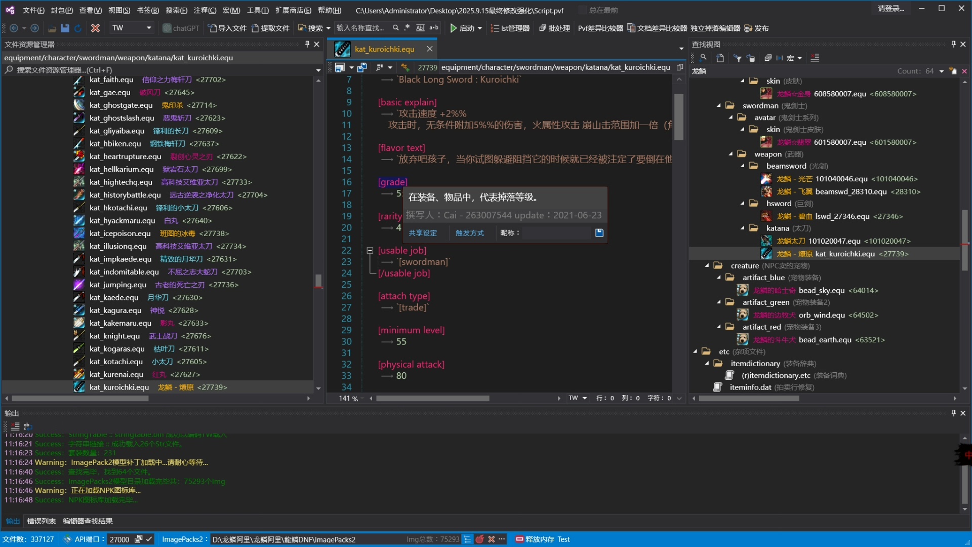Screen dimensions: 972x547
Task: Click the refresh arrow toolbar icon
Action: tap(78, 28)
